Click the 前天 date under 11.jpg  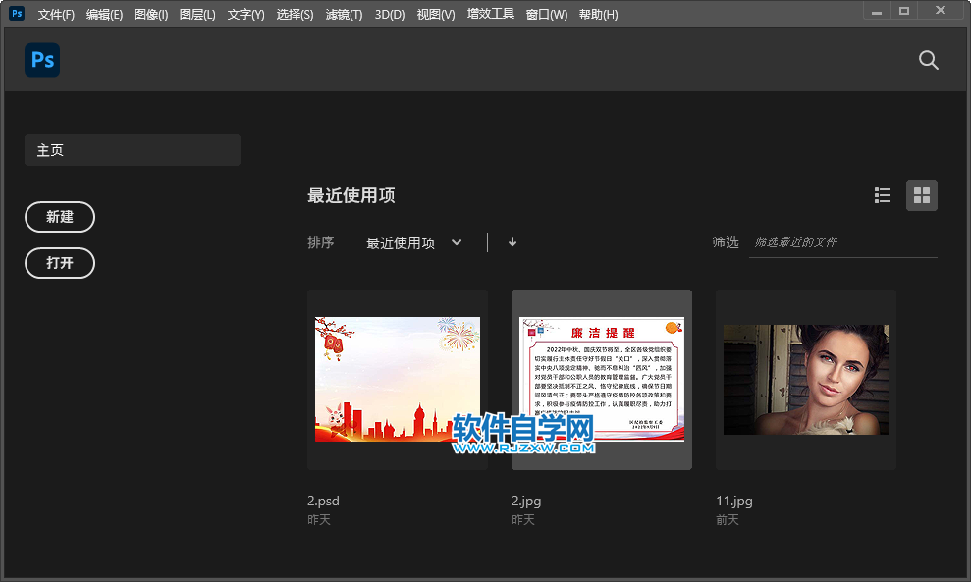[x=728, y=520]
